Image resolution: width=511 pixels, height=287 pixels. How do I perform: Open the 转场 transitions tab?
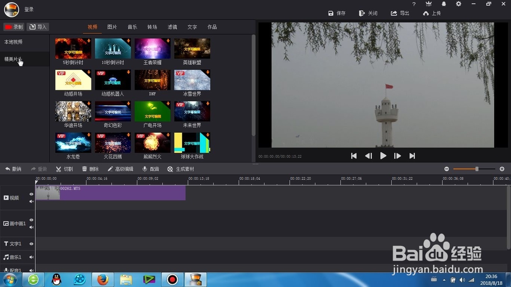152,27
